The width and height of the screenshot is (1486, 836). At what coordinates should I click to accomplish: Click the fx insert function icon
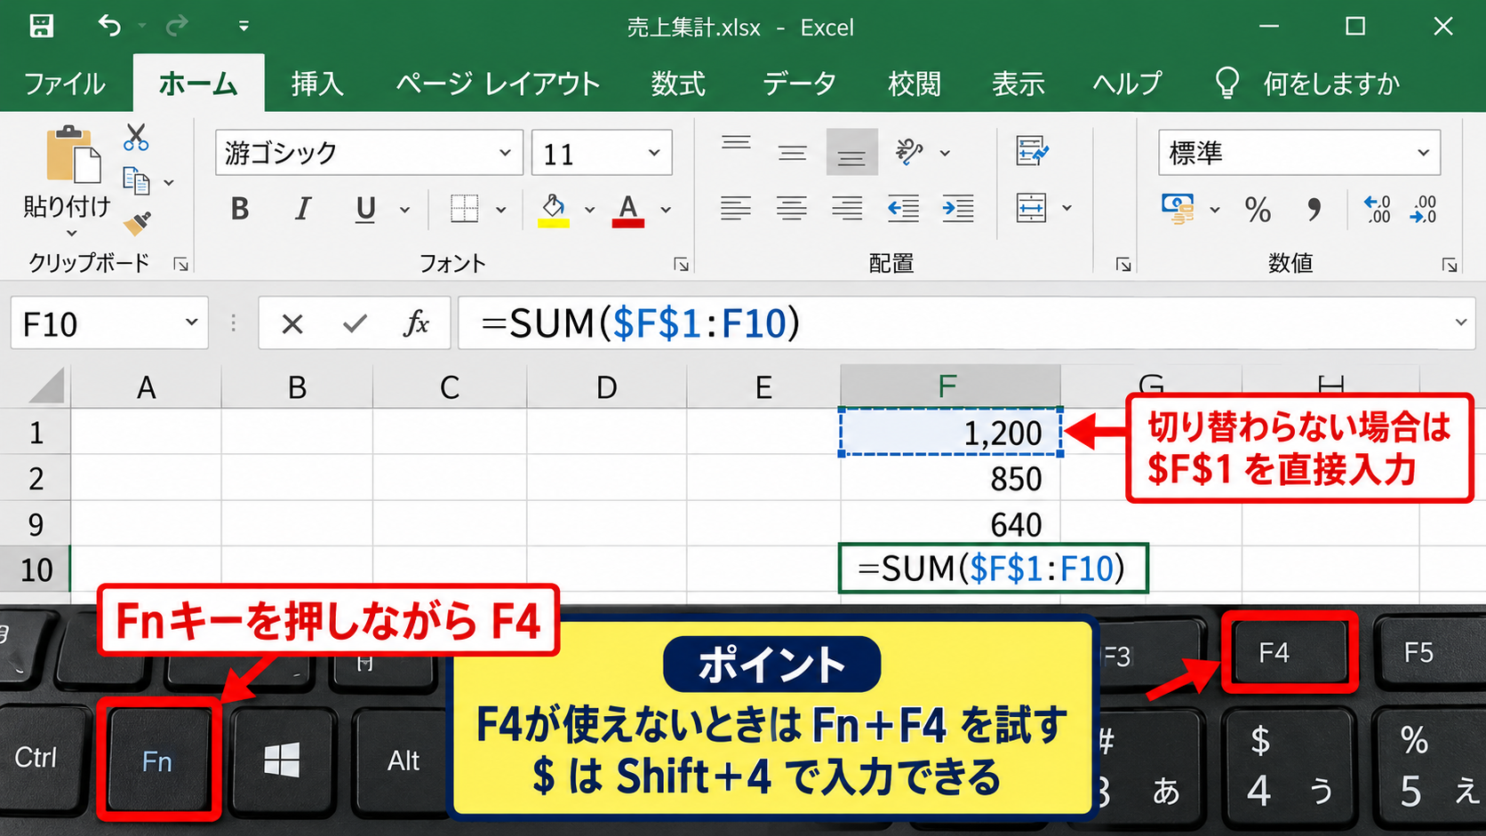click(416, 323)
